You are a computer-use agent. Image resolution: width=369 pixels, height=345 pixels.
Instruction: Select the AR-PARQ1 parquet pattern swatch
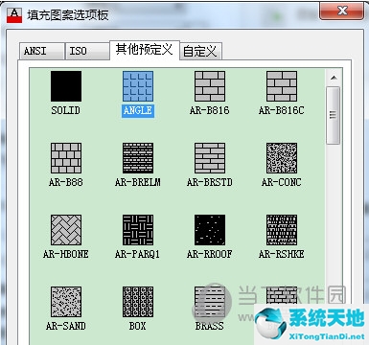pos(138,230)
